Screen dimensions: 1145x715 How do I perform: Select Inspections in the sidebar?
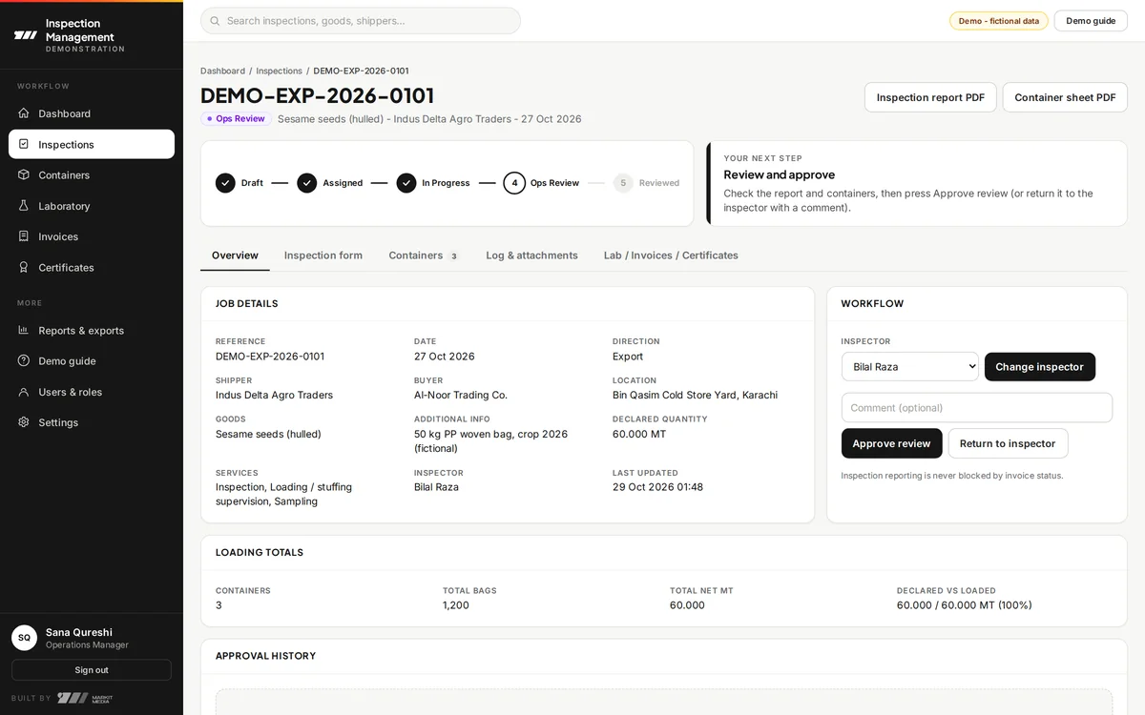[92, 144]
